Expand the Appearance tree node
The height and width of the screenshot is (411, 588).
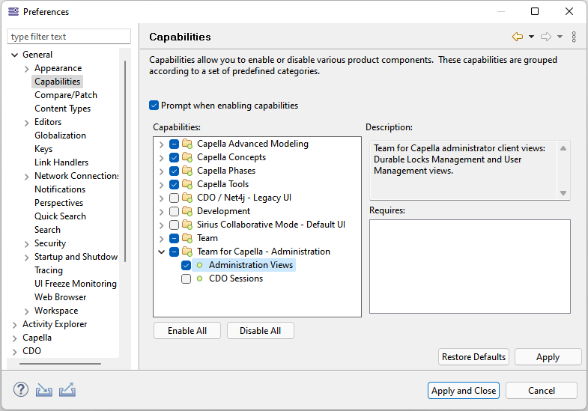click(26, 68)
